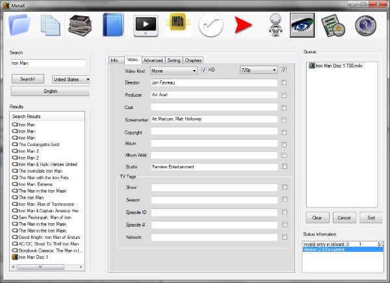The width and height of the screenshot is (390, 283).
Task: Click the robot automation icon
Action: pos(276,25)
